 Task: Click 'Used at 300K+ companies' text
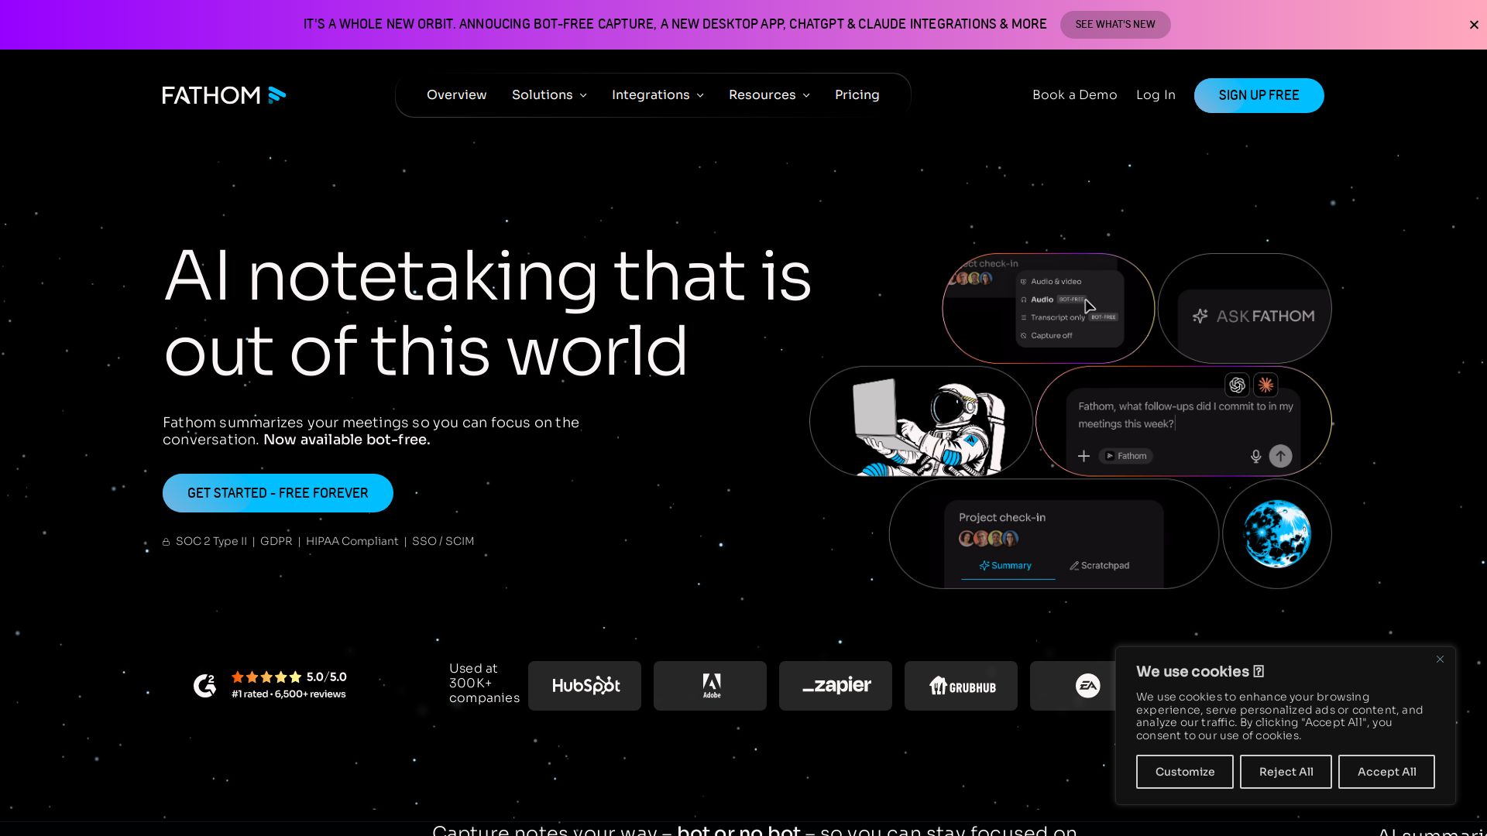[x=484, y=683]
